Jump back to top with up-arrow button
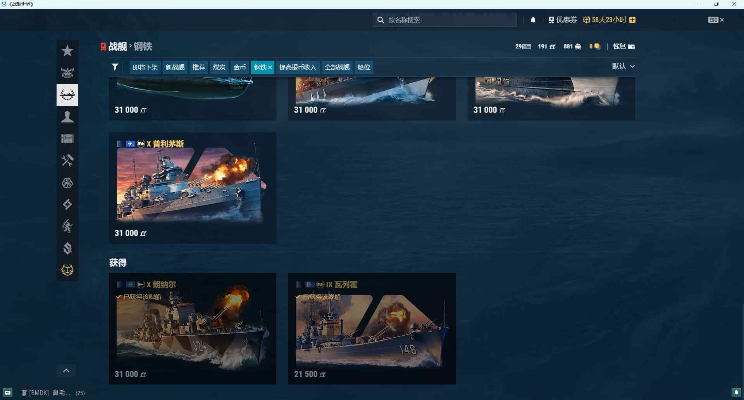 (66, 371)
